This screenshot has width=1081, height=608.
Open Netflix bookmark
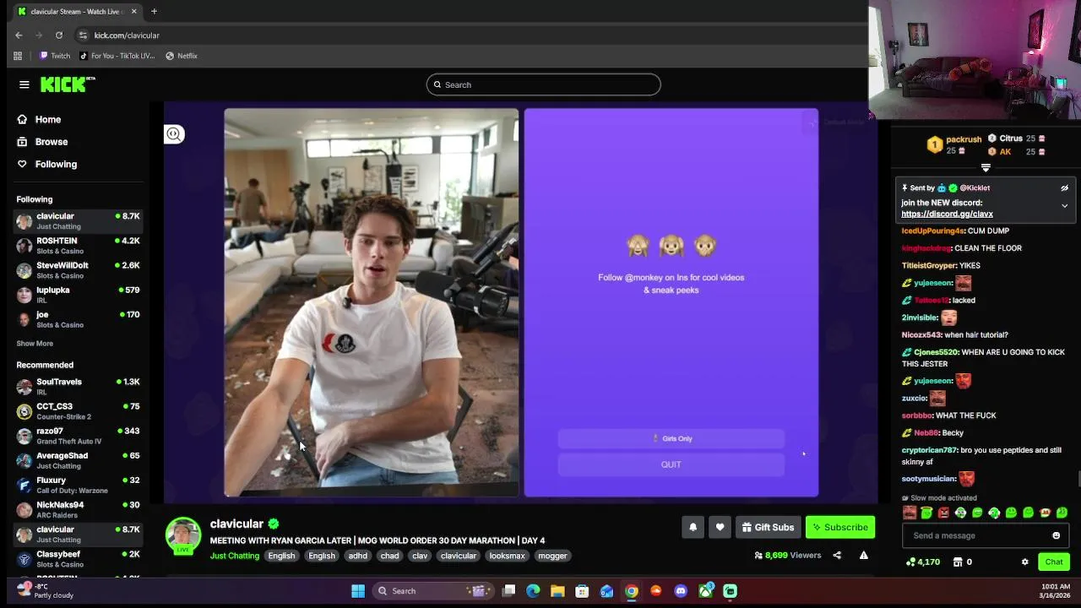(x=182, y=56)
